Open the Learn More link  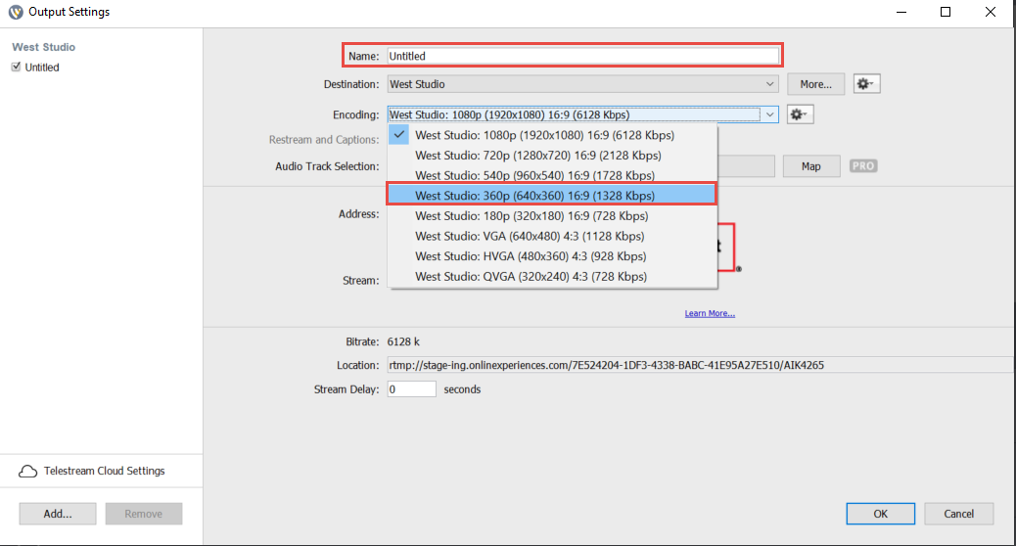pyautogui.click(x=710, y=313)
